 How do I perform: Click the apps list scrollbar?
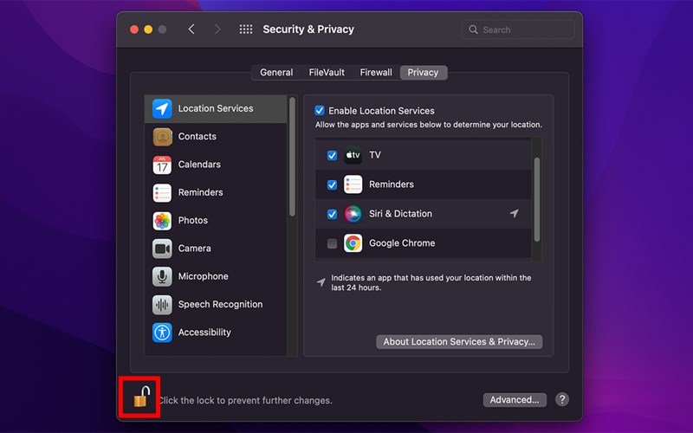point(537,199)
